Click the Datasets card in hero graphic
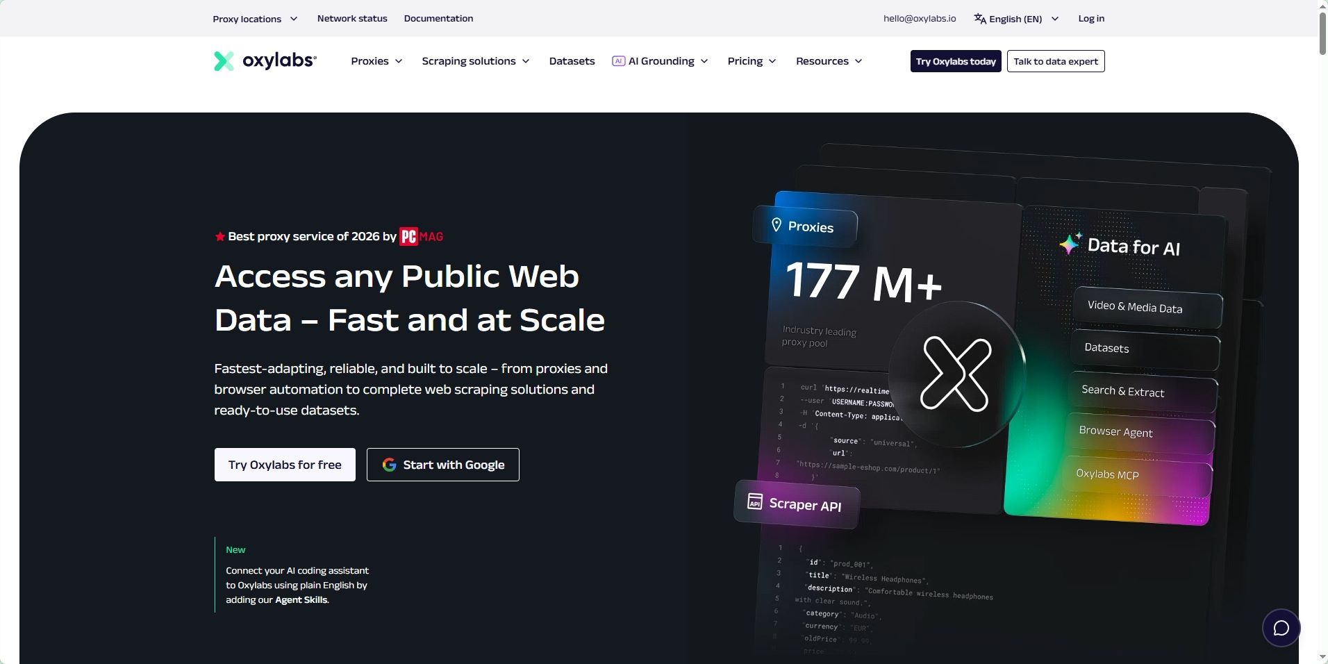The width and height of the screenshot is (1328, 664). pos(1146,349)
